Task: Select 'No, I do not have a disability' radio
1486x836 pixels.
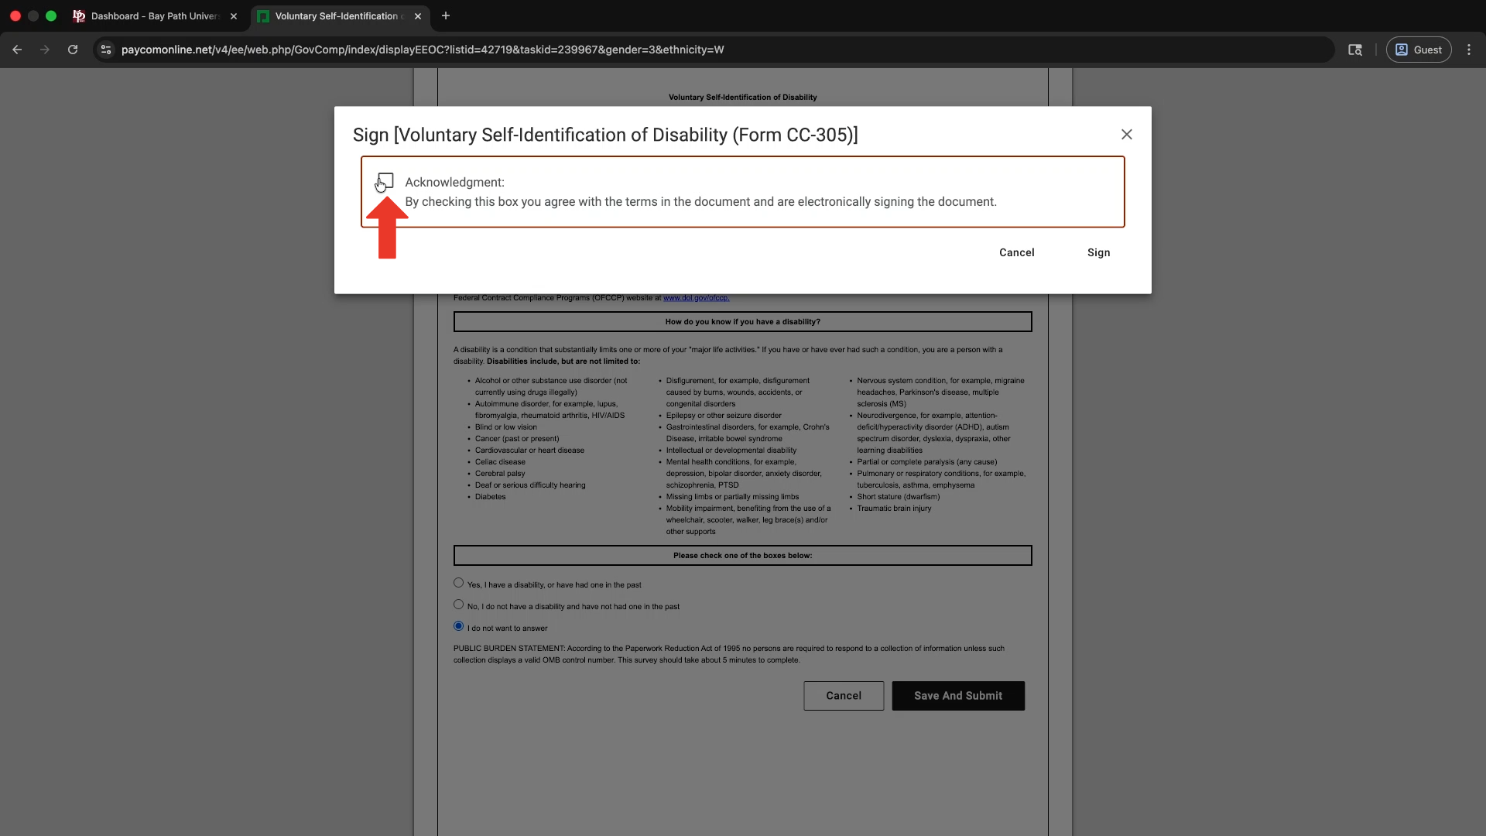Action: [459, 605]
